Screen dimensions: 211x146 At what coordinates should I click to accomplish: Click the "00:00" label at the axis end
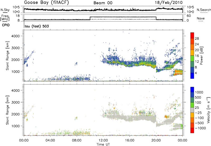click(183, 140)
